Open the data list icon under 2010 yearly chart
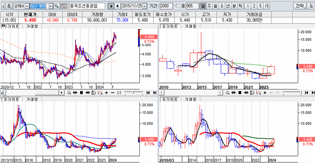 pyautogui.click(x=252, y=93)
